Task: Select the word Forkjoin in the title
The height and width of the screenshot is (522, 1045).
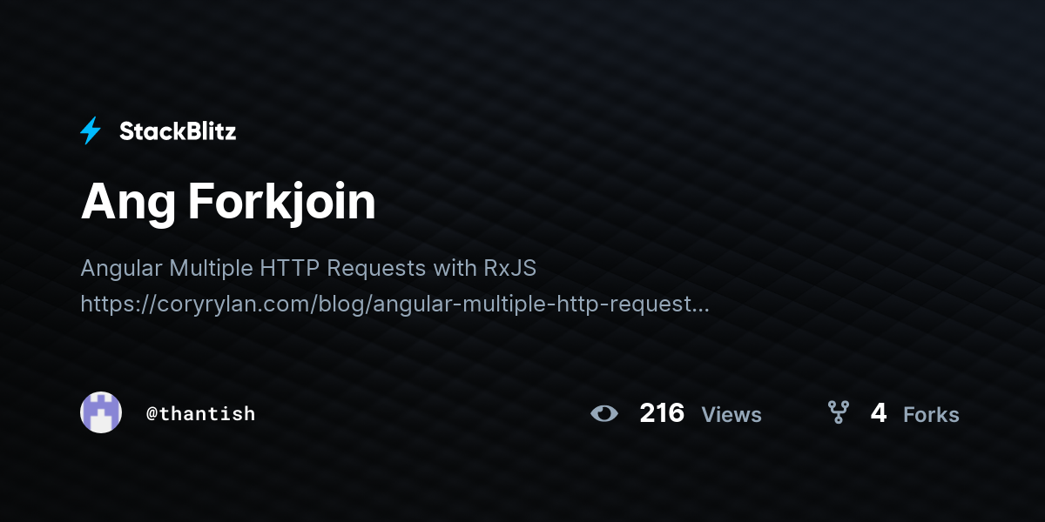Action: tap(282, 204)
